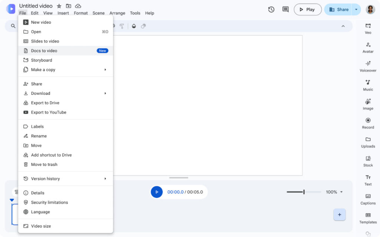Open version history clock icon in header
The width and height of the screenshot is (380, 237).
(271, 9)
